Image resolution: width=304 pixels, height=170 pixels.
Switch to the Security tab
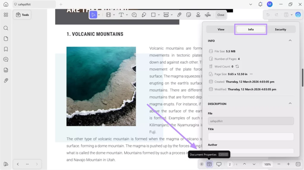[x=280, y=29]
